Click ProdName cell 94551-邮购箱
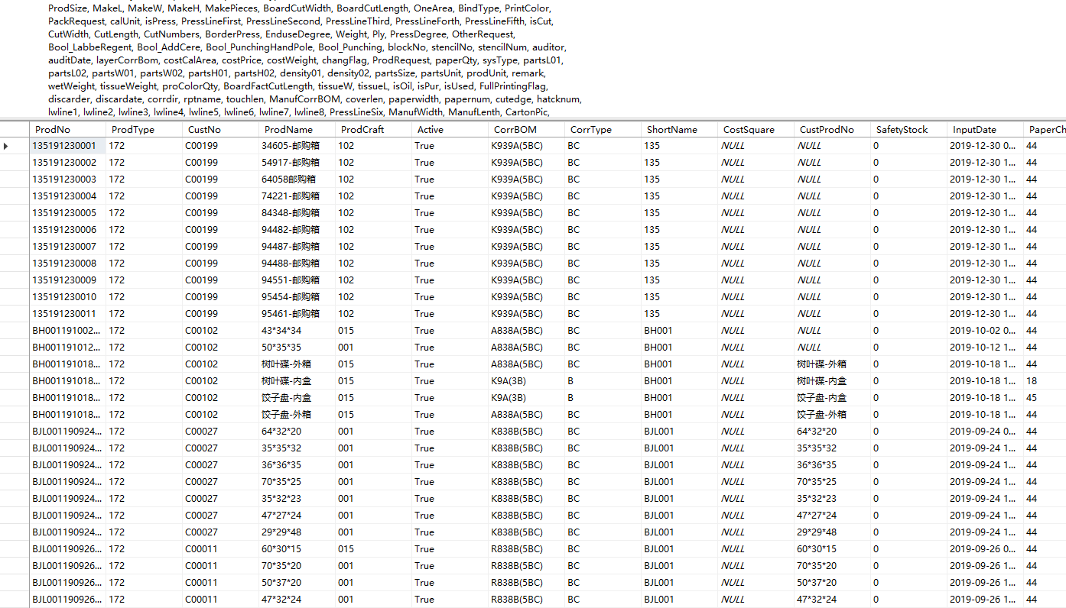This screenshot has height=608, width=1066. (297, 280)
